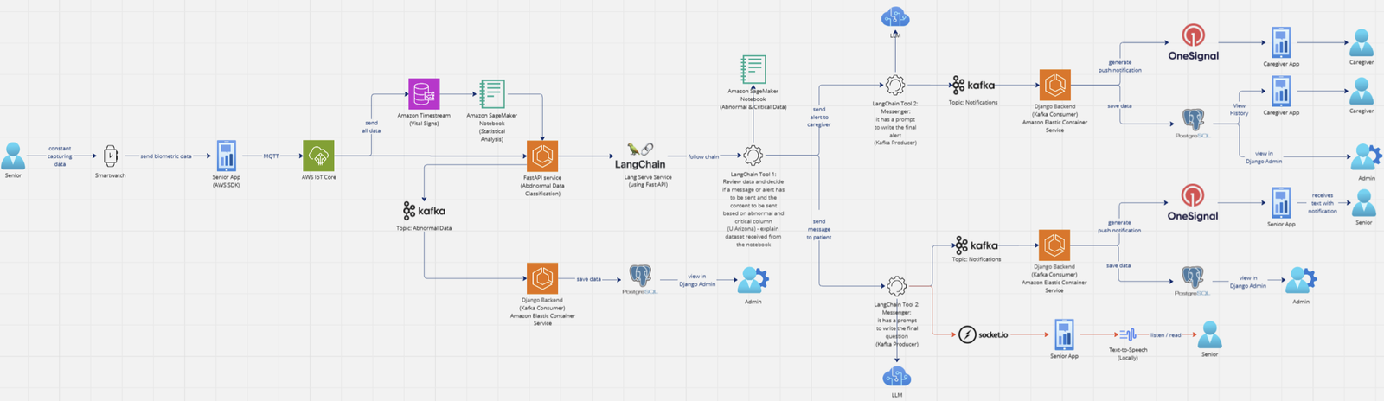Click the "send alert to caregiver" label
Viewport: 1384px width, 401px height.
[x=819, y=118]
